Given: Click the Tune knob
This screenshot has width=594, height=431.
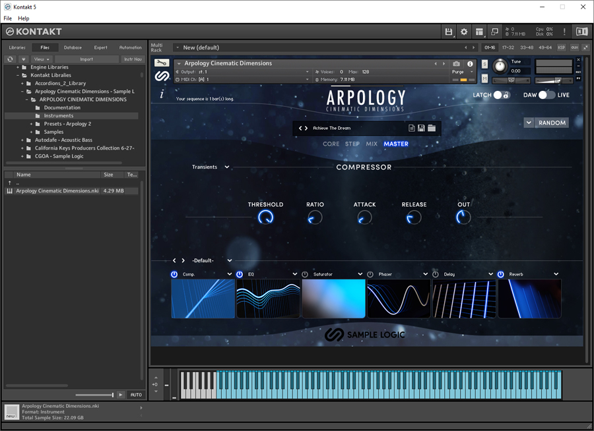Looking at the screenshot, I should (x=500, y=66).
